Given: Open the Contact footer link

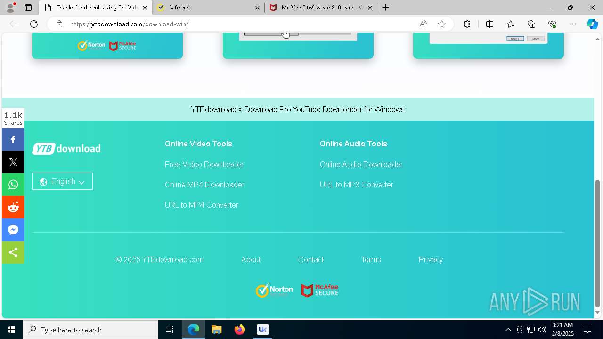Looking at the screenshot, I should coord(311,259).
